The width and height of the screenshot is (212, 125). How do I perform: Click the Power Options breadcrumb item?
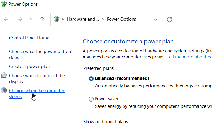(x=121, y=19)
